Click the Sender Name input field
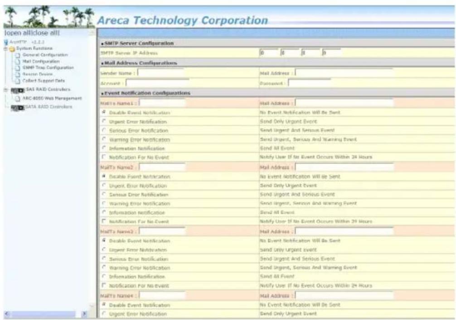456x320 pixels. 161,72
